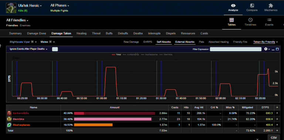This screenshot has width=284, height=140.
Task: Click Menribka class icon in table
Action: tap(9, 119)
